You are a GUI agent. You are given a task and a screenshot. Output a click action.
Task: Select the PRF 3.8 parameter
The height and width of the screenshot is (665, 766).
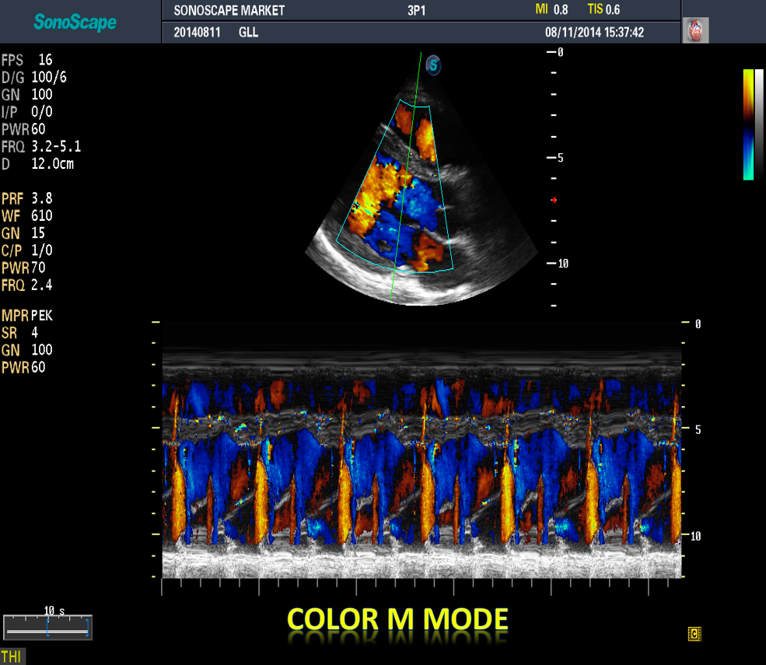(28, 198)
